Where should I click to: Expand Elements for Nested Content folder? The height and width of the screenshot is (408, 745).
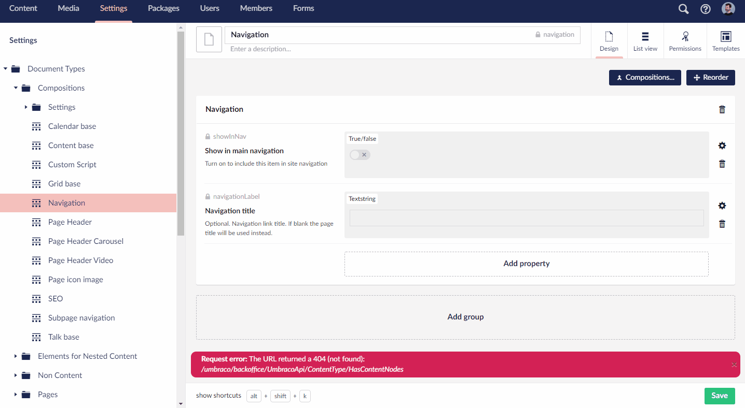16,356
